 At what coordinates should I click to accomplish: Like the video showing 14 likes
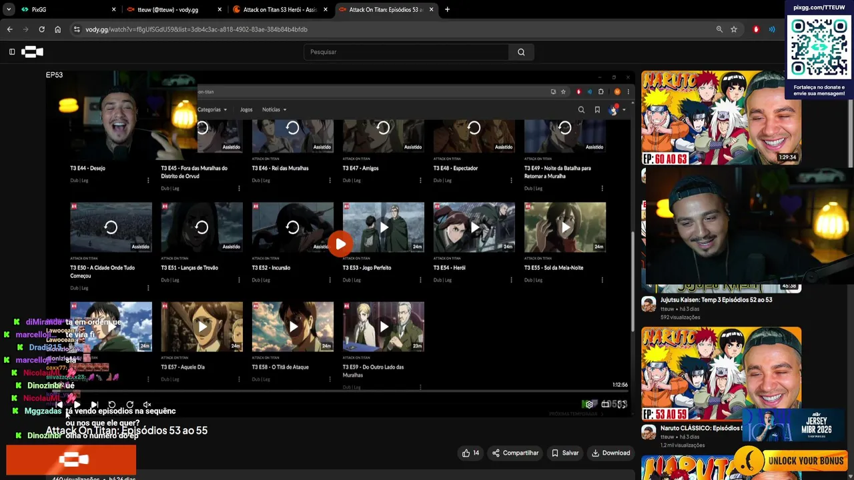click(470, 453)
